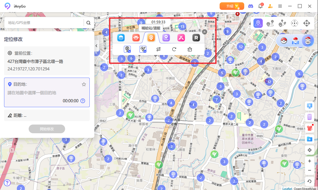Click the address/GPS coordinate search field
Viewport: 318px width, 190px height.
(x=44, y=23)
